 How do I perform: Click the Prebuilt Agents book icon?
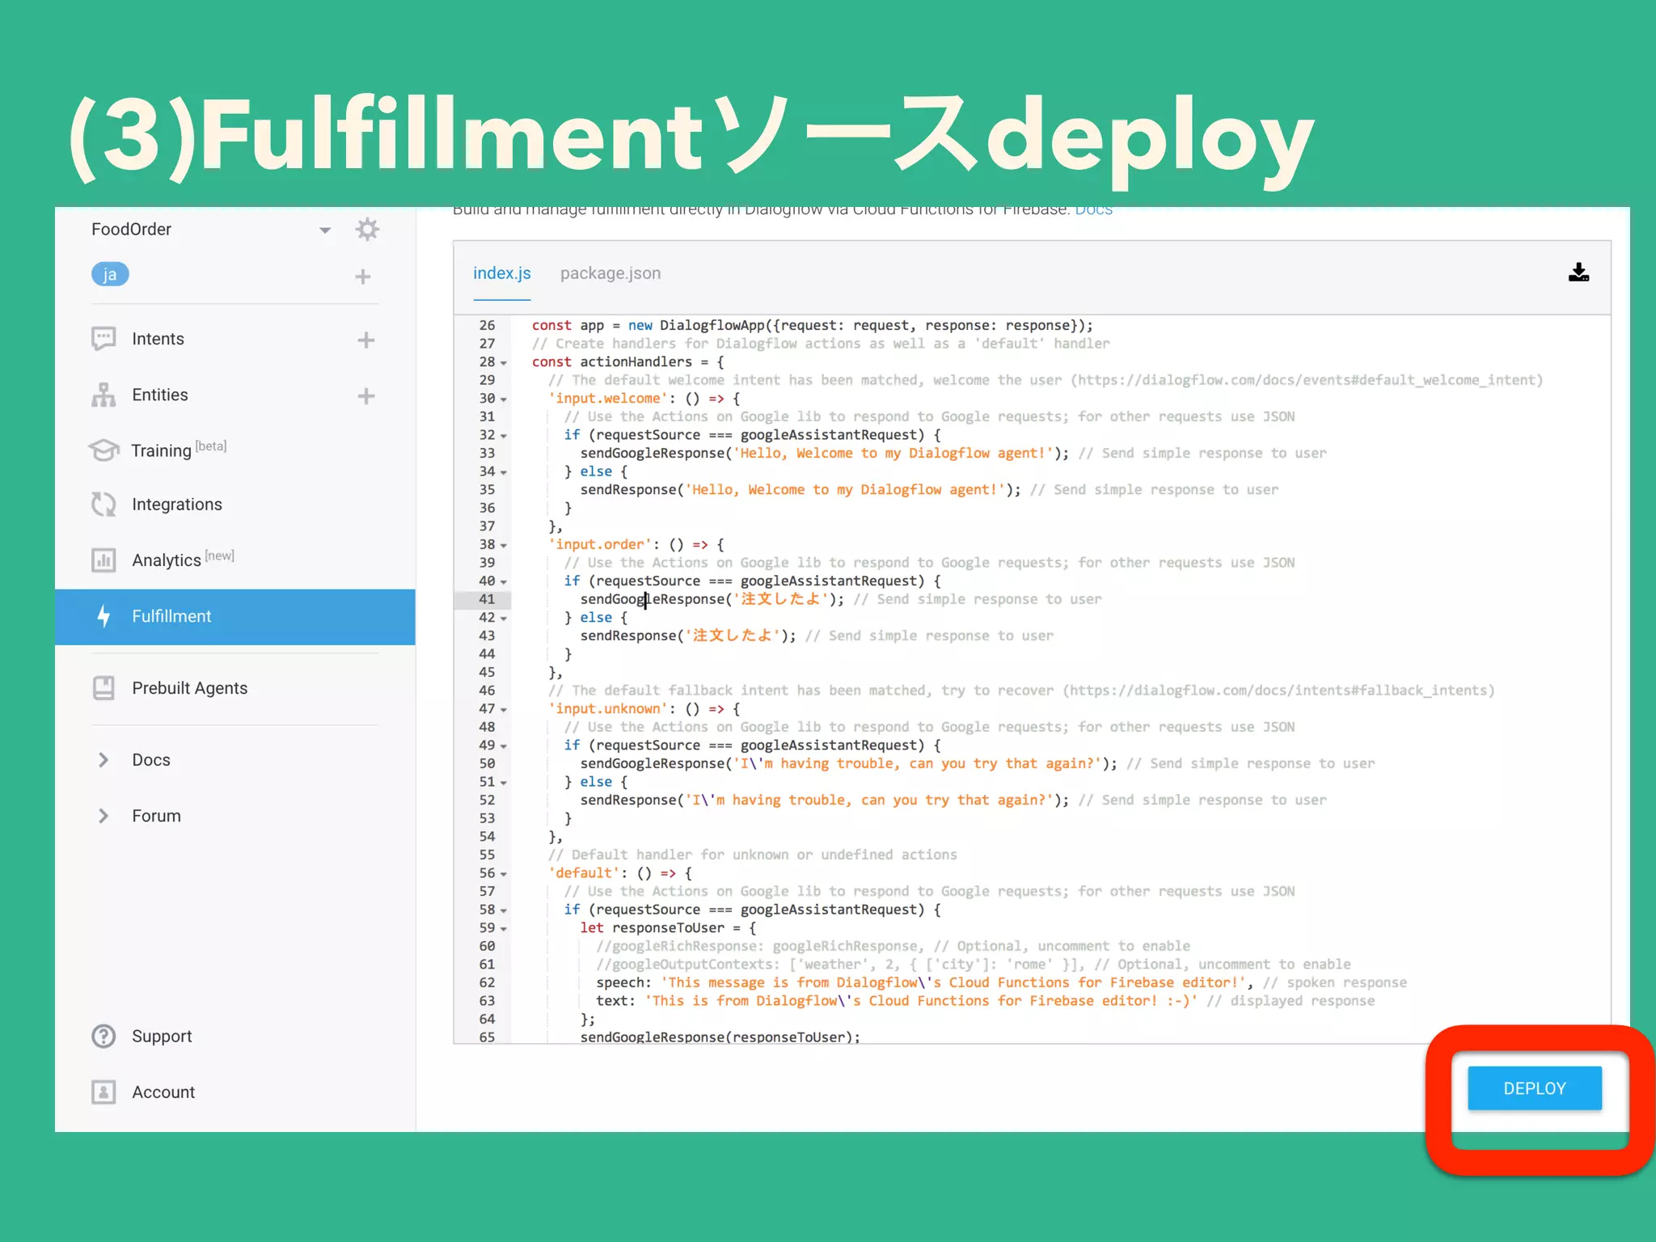click(x=103, y=688)
